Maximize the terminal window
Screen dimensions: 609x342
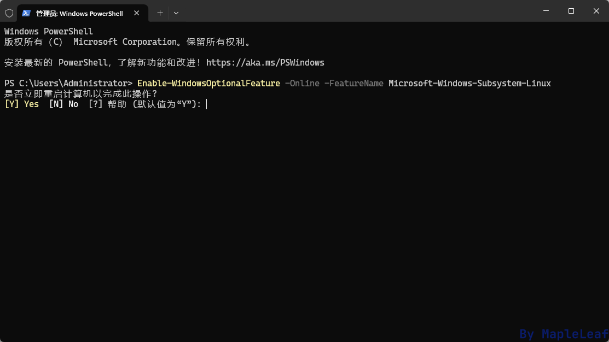[571, 11]
